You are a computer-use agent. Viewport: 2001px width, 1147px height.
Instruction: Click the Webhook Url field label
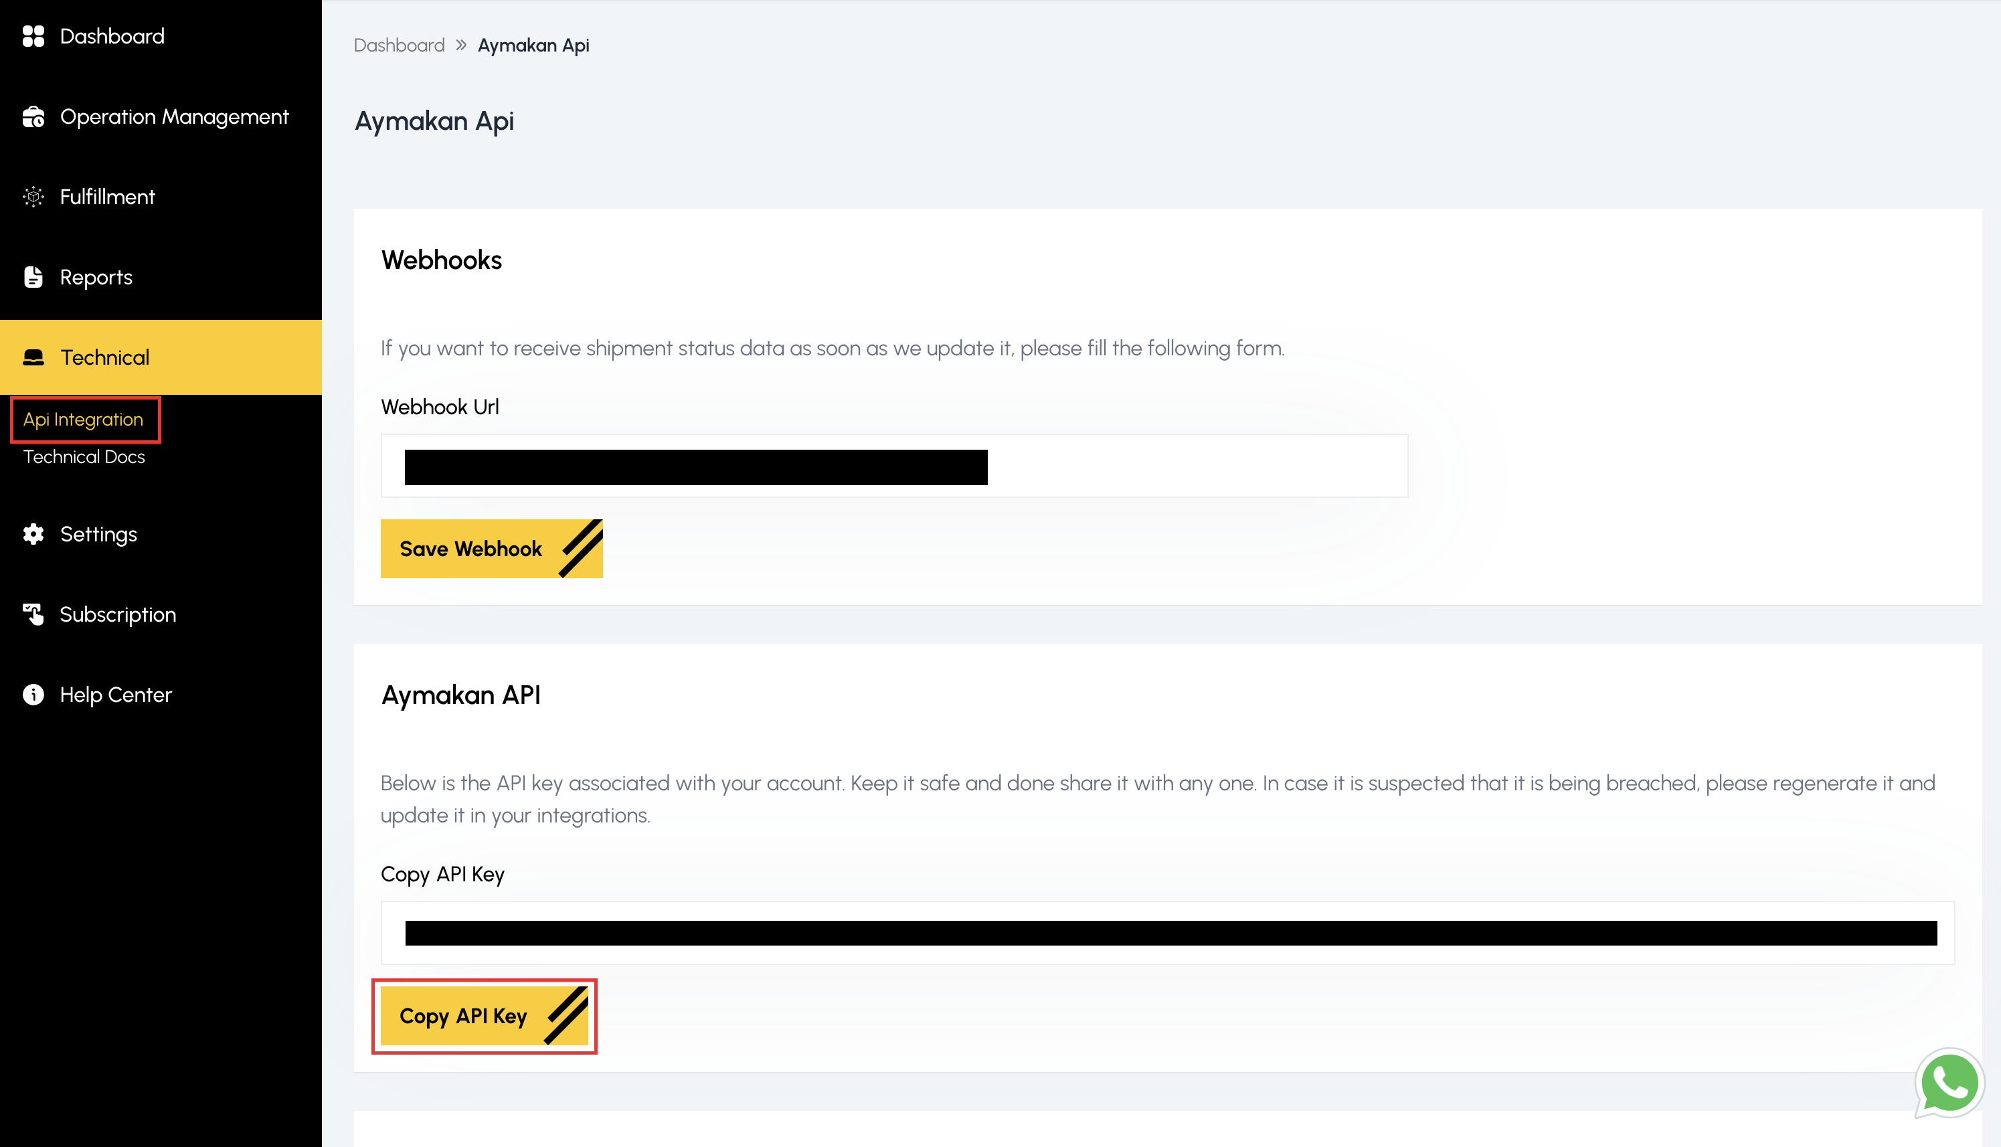(x=440, y=406)
